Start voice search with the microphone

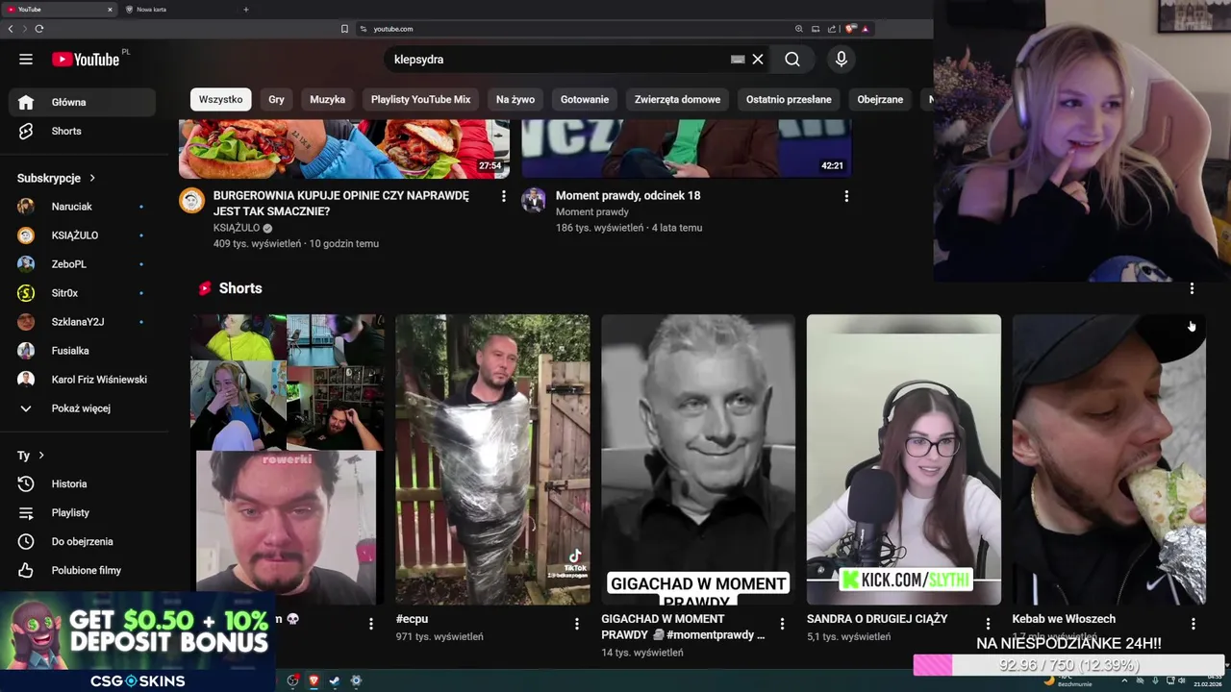pos(842,60)
